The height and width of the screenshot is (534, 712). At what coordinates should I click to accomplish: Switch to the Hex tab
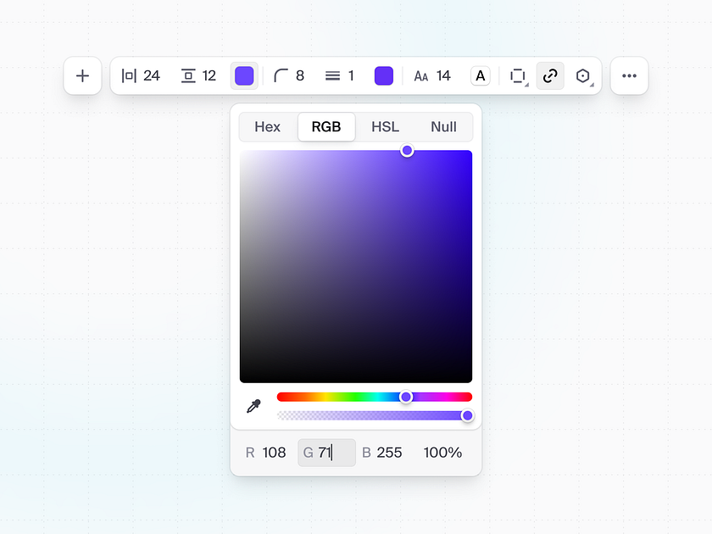click(x=267, y=126)
